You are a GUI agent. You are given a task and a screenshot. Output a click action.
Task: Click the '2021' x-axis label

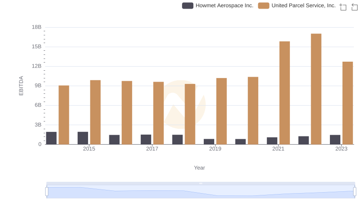pos(278,149)
